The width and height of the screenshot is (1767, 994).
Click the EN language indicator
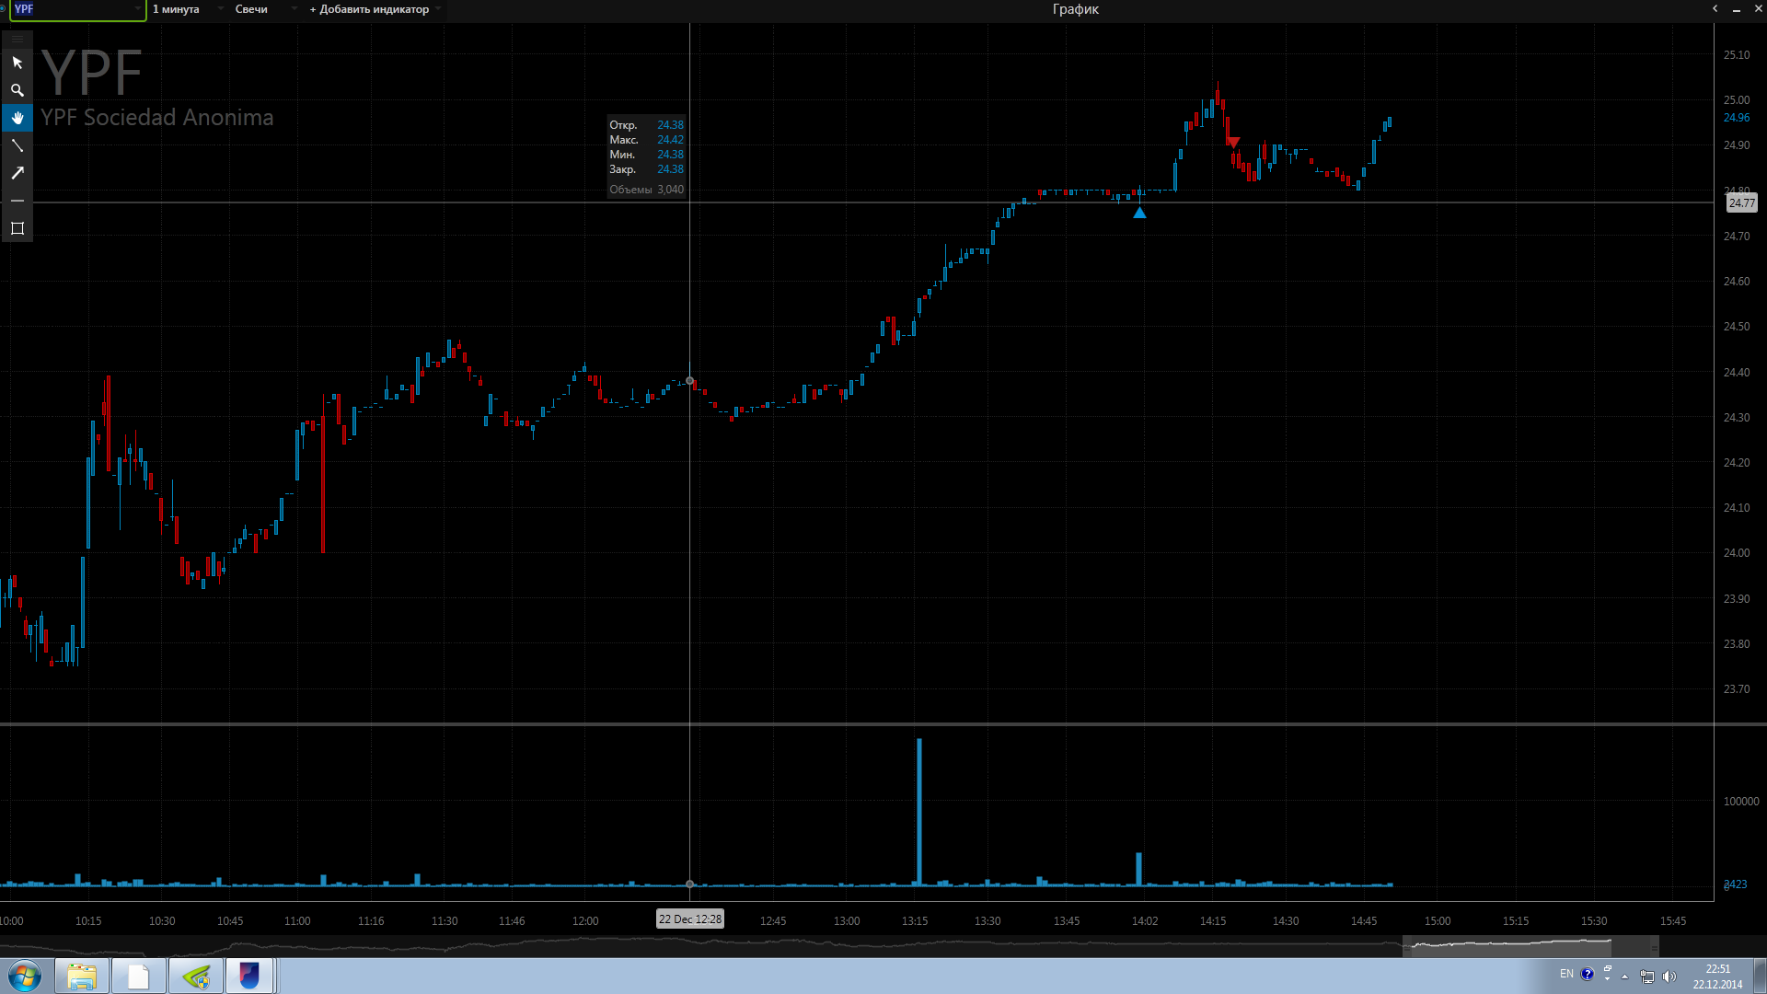[1566, 974]
